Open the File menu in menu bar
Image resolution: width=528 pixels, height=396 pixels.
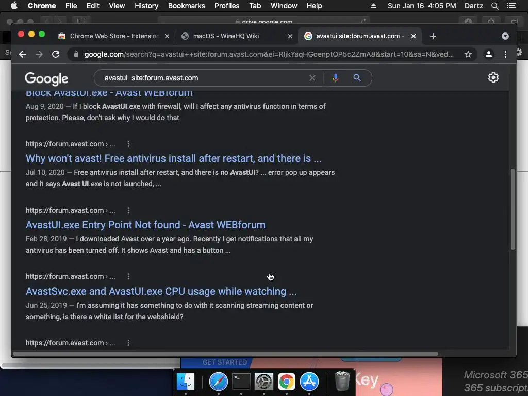click(x=71, y=6)
